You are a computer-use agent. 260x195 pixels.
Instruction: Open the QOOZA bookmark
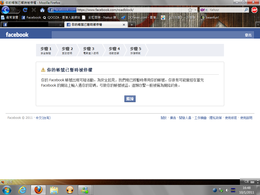coord(61,18)
